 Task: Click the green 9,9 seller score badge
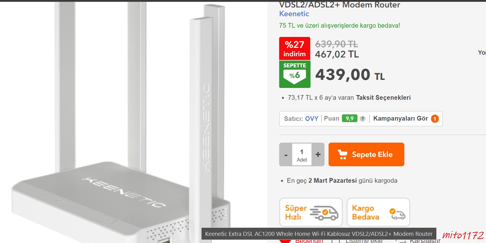[x=350, y=118]
